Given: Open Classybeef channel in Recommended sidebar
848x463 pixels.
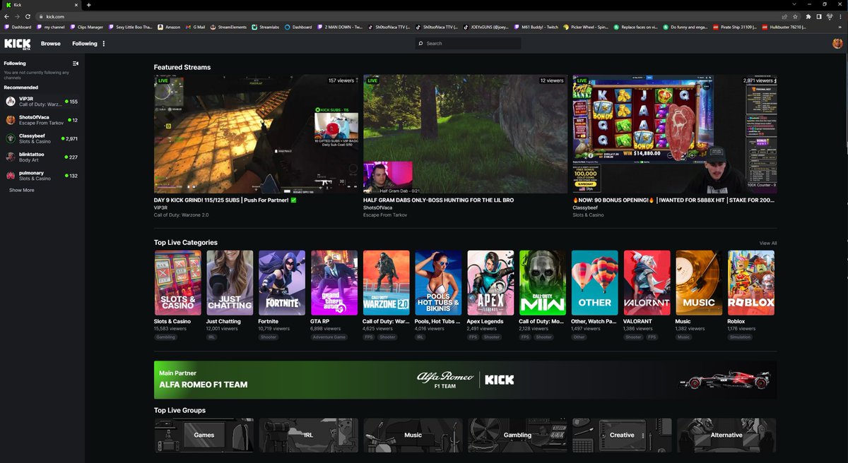Looking at the screenshot, I should pyautogui.click(x=42, y=138).
